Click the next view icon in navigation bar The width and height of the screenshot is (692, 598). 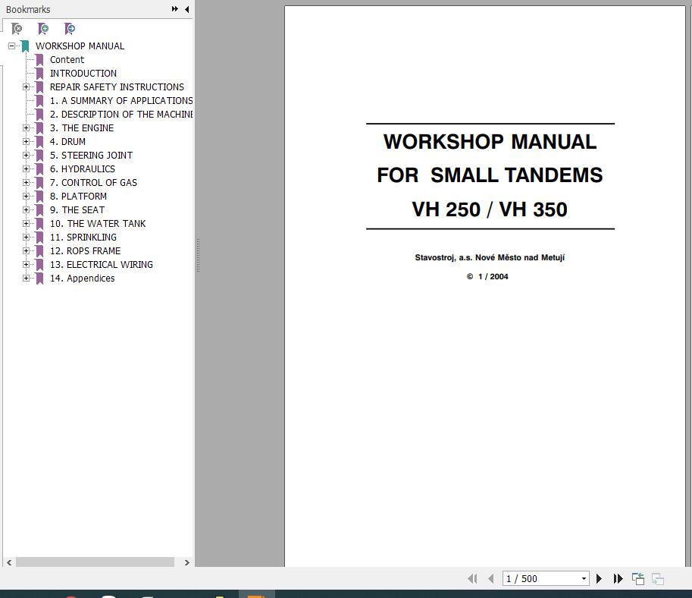[x=658, y=578]
